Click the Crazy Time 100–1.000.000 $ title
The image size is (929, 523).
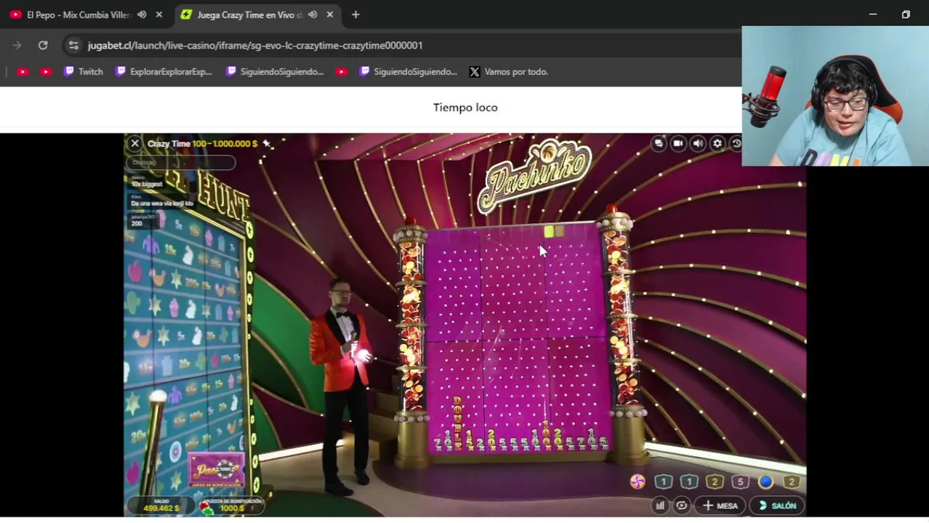(x=202, y=144)
